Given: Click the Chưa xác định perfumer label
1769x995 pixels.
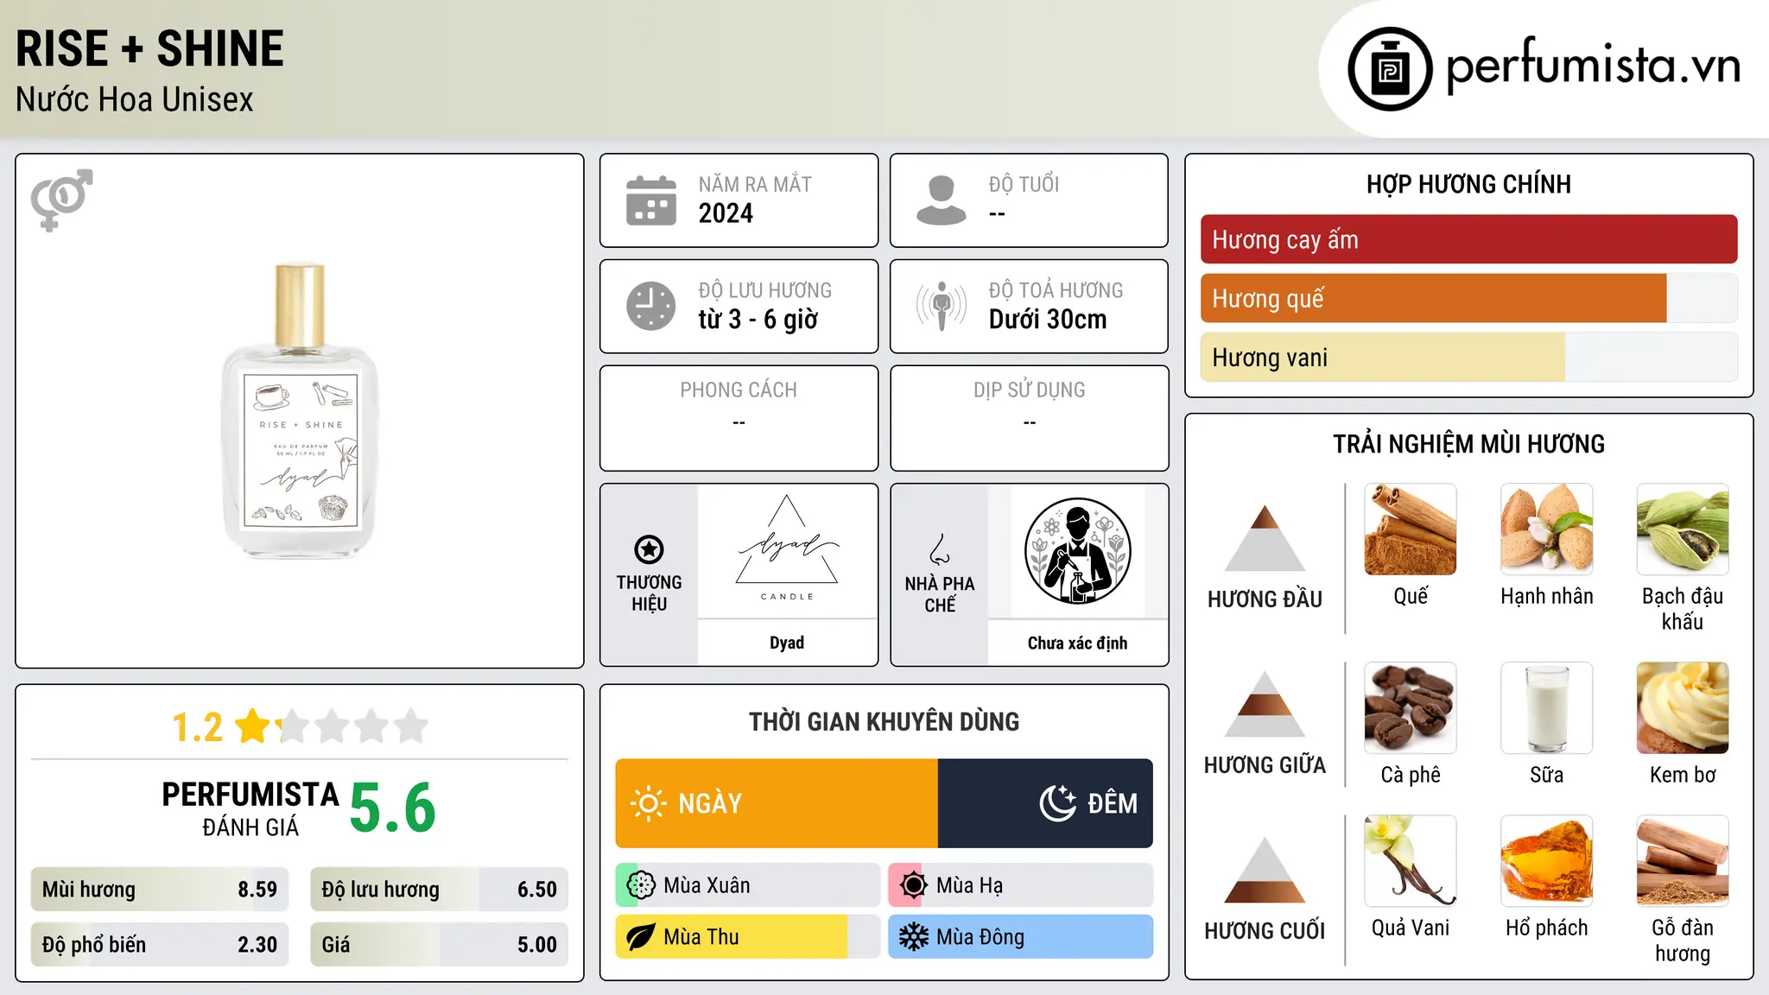Looking at the screenshot, I should click(x=1077, y=643).
